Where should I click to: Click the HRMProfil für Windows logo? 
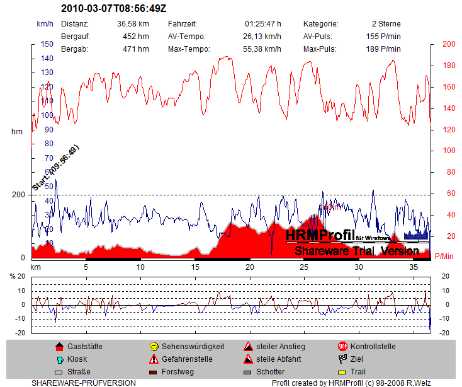[x=338, y=236]
